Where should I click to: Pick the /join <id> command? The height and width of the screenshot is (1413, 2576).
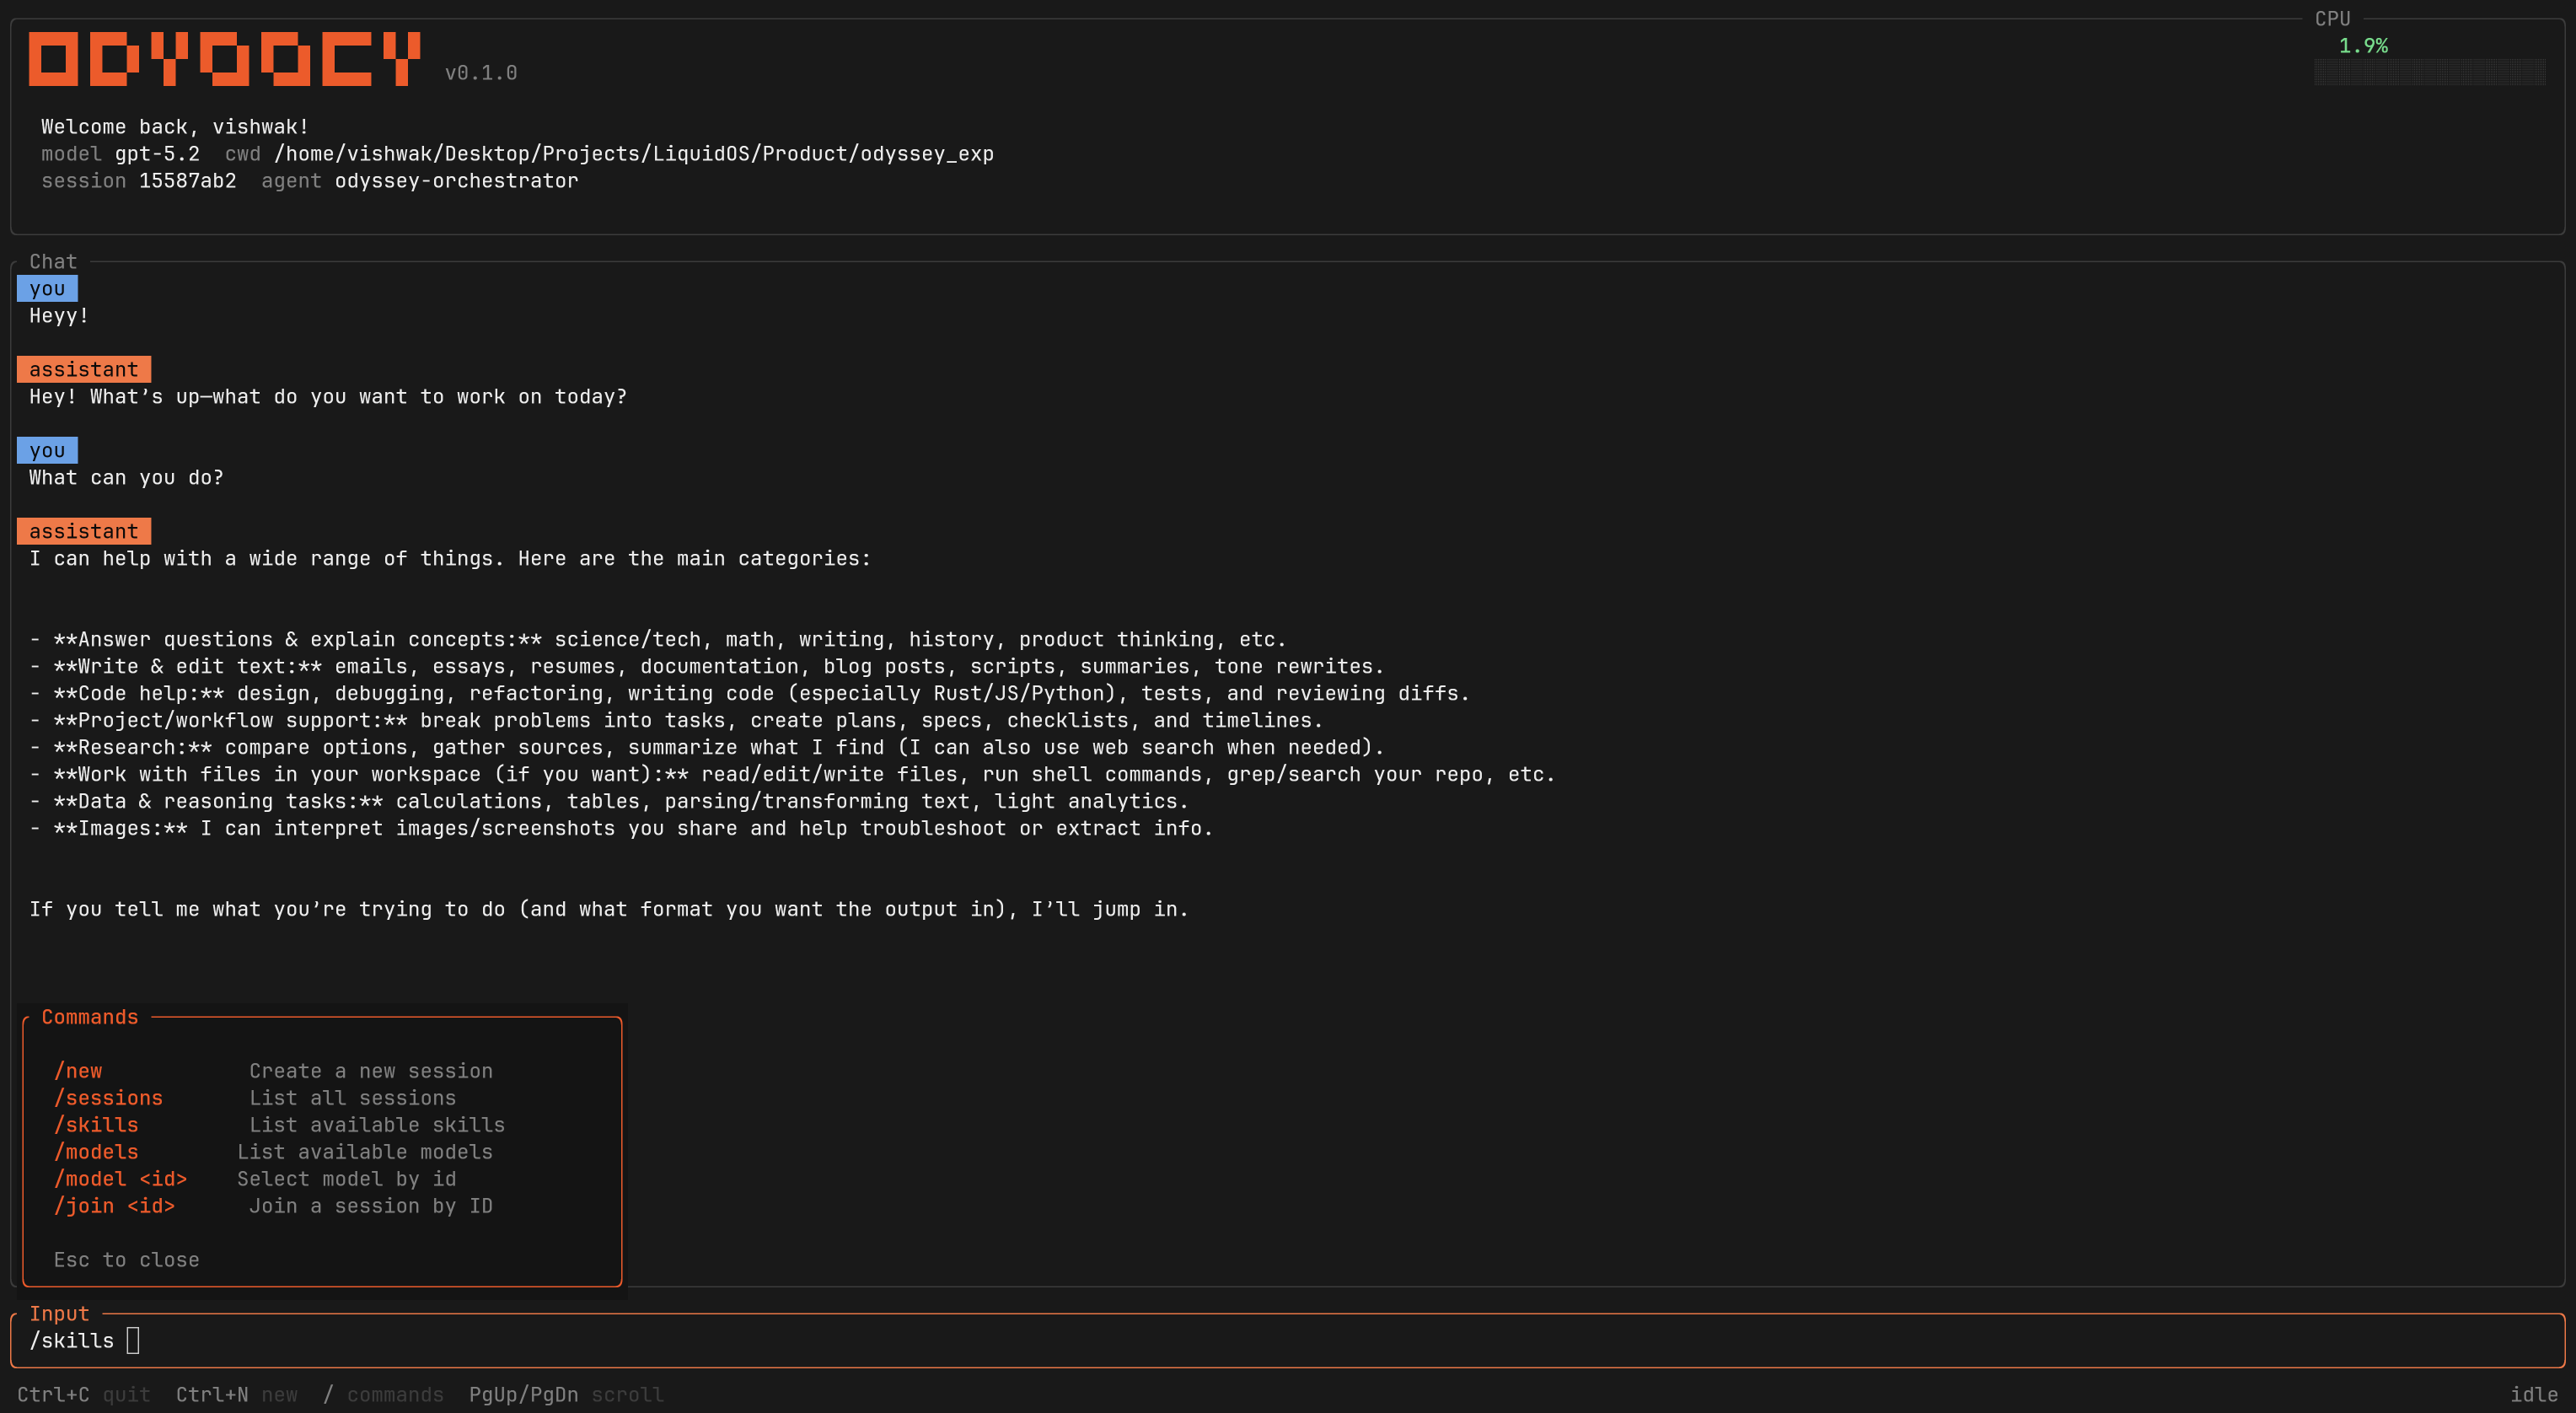(114, 1206)
